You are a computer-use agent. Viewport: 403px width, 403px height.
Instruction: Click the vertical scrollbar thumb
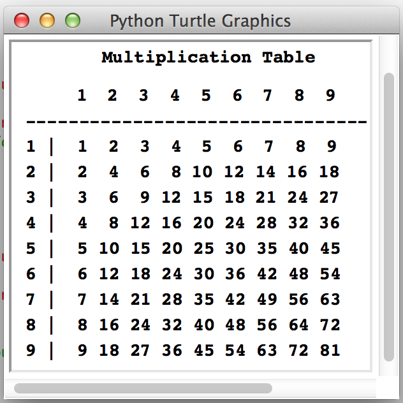(x=388, y=217)
